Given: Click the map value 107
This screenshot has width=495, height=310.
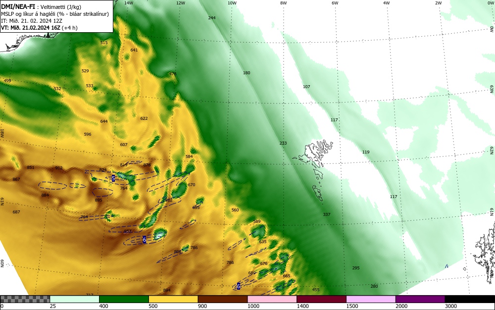Looking at the screenshot, I should [x=306, y=87].
